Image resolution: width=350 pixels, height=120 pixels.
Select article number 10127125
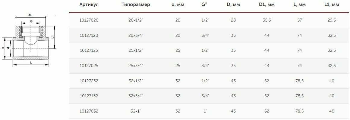tap(89, 51)
